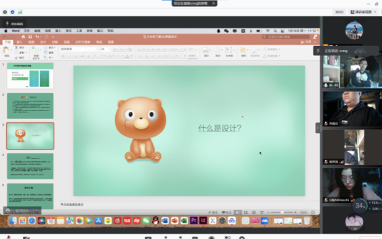Open the Apple menu
382x239 pixels.
click(6, 31)
